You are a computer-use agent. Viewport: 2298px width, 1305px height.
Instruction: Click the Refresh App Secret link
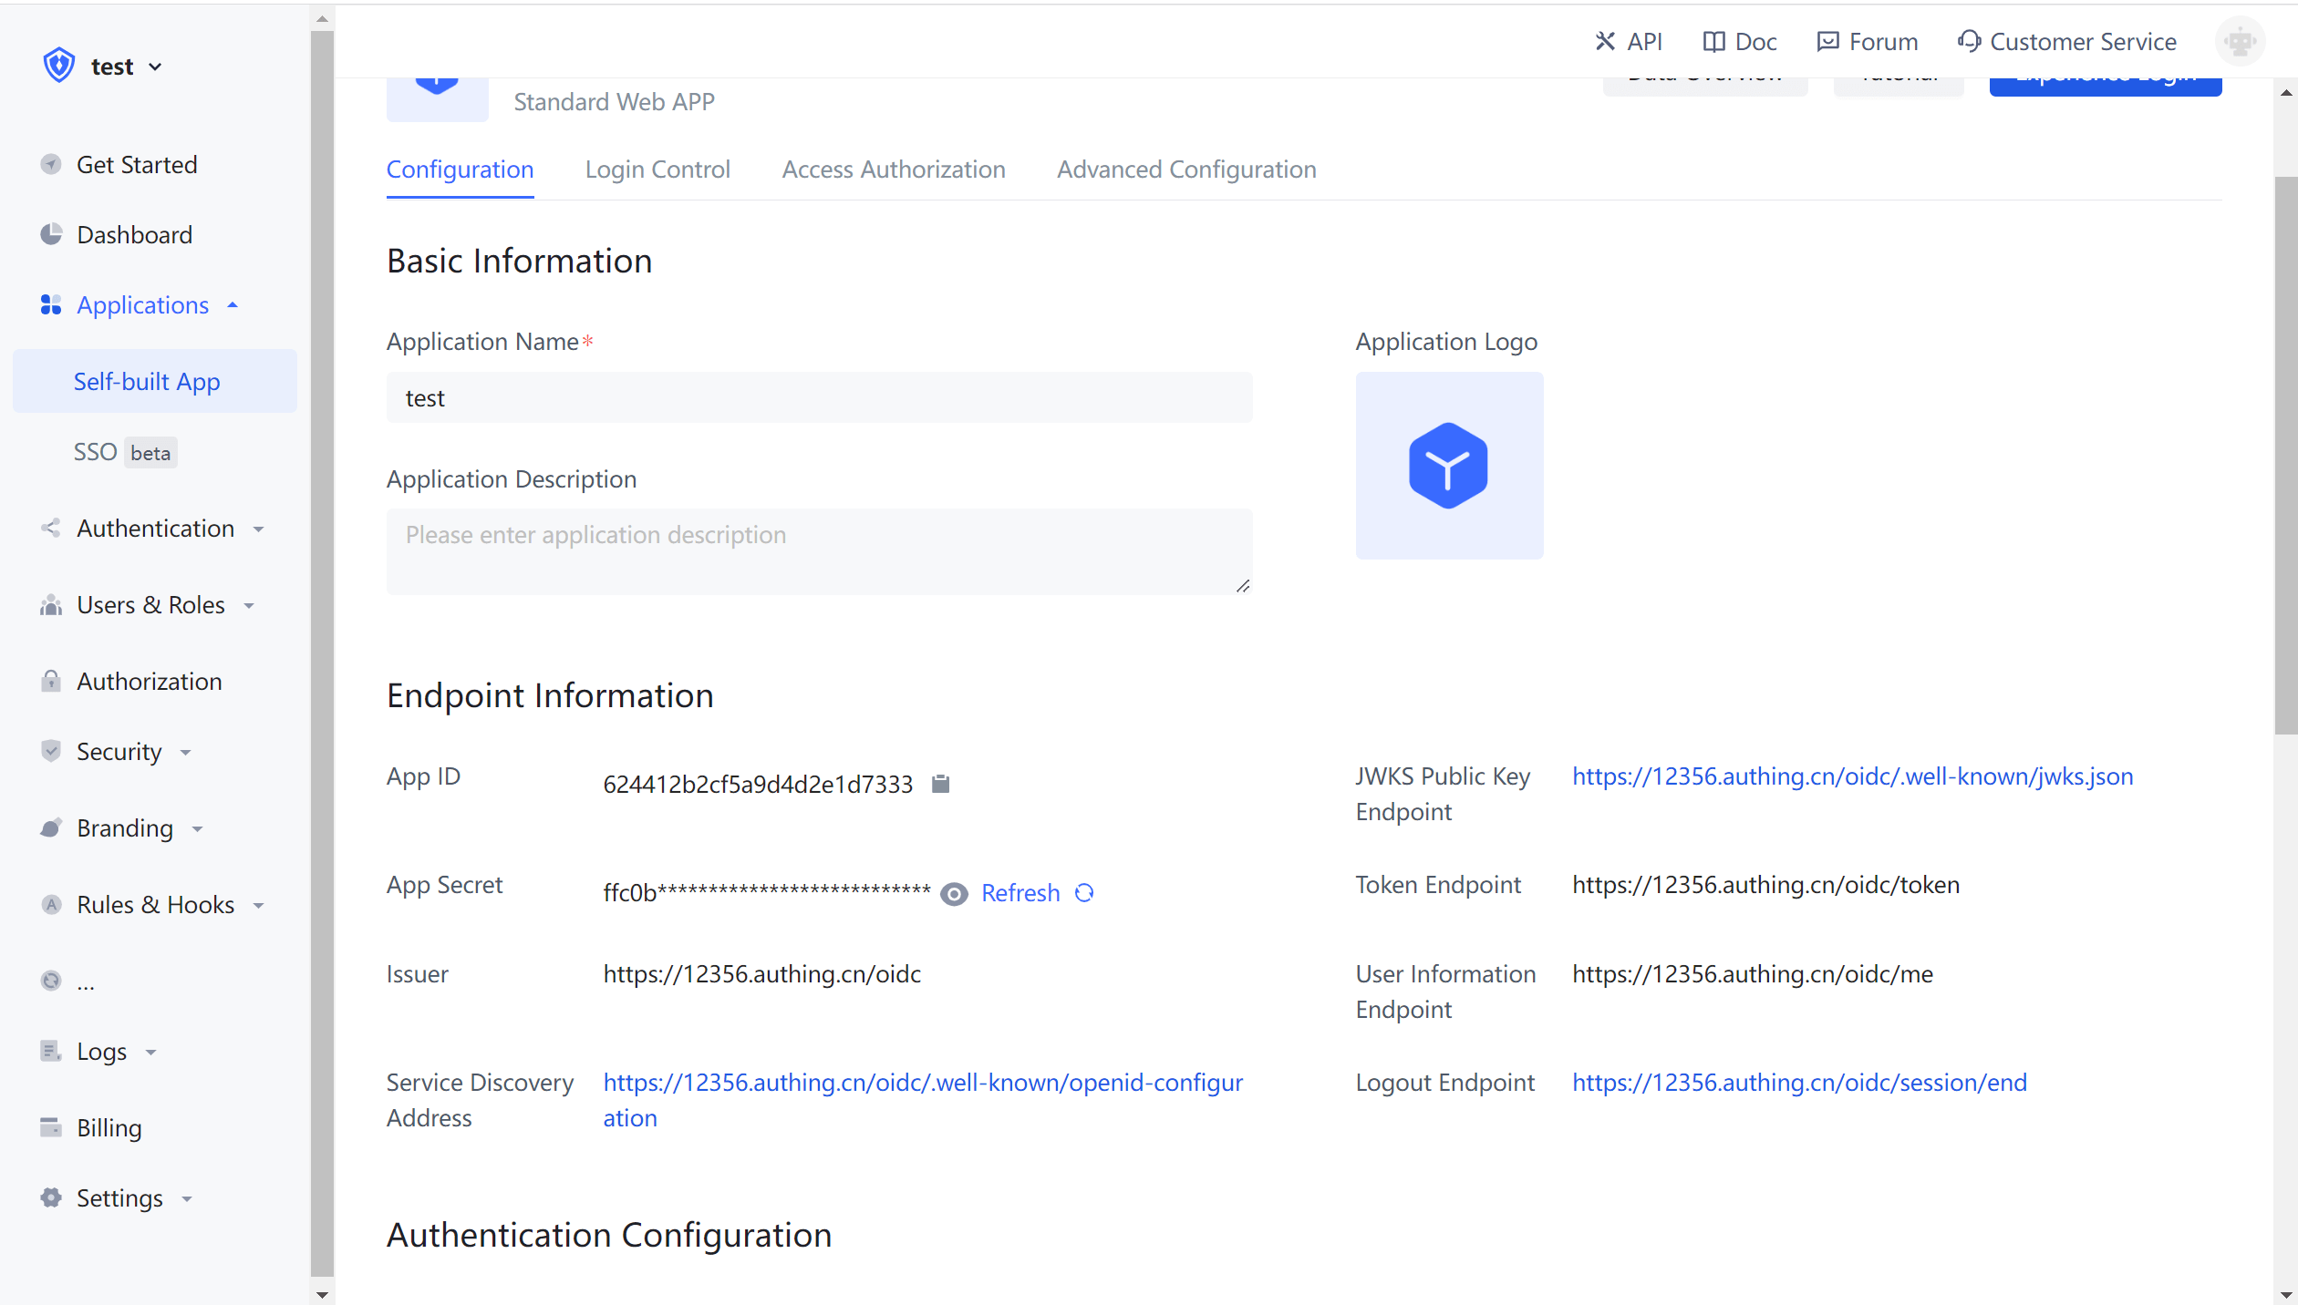[1020, 893]
